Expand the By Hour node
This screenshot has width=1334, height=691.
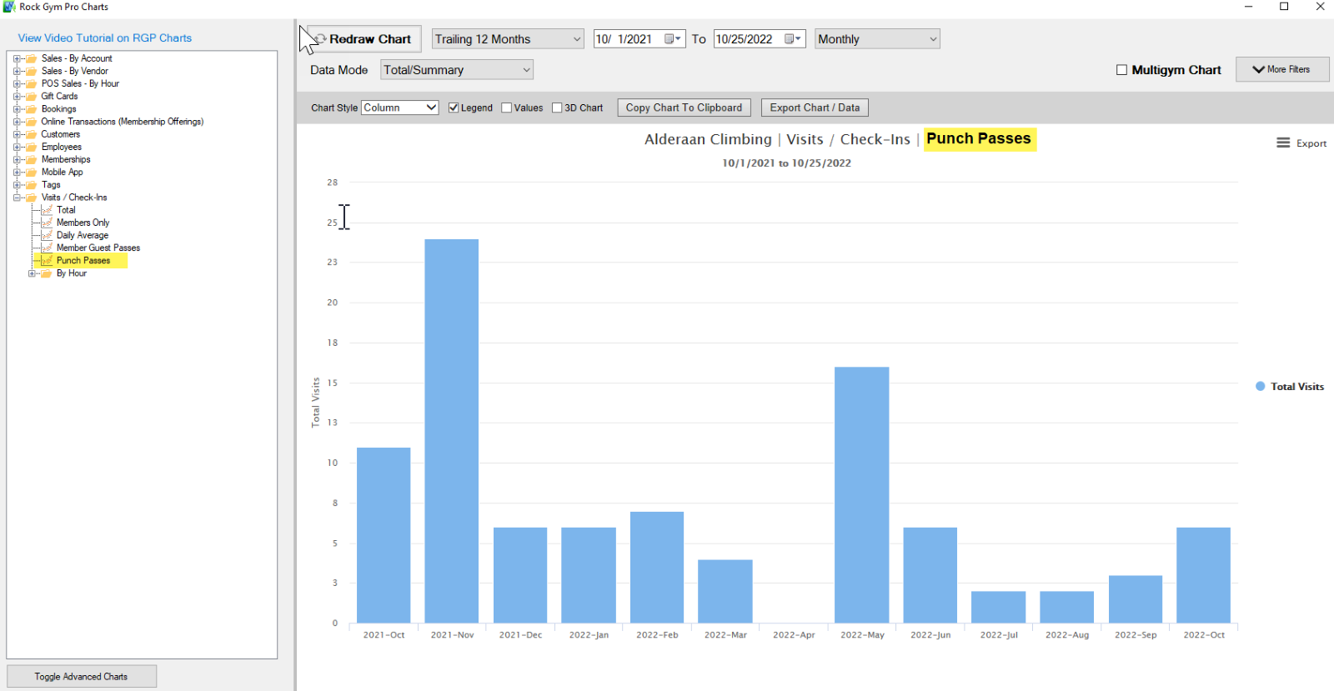[x=32, y=273]
